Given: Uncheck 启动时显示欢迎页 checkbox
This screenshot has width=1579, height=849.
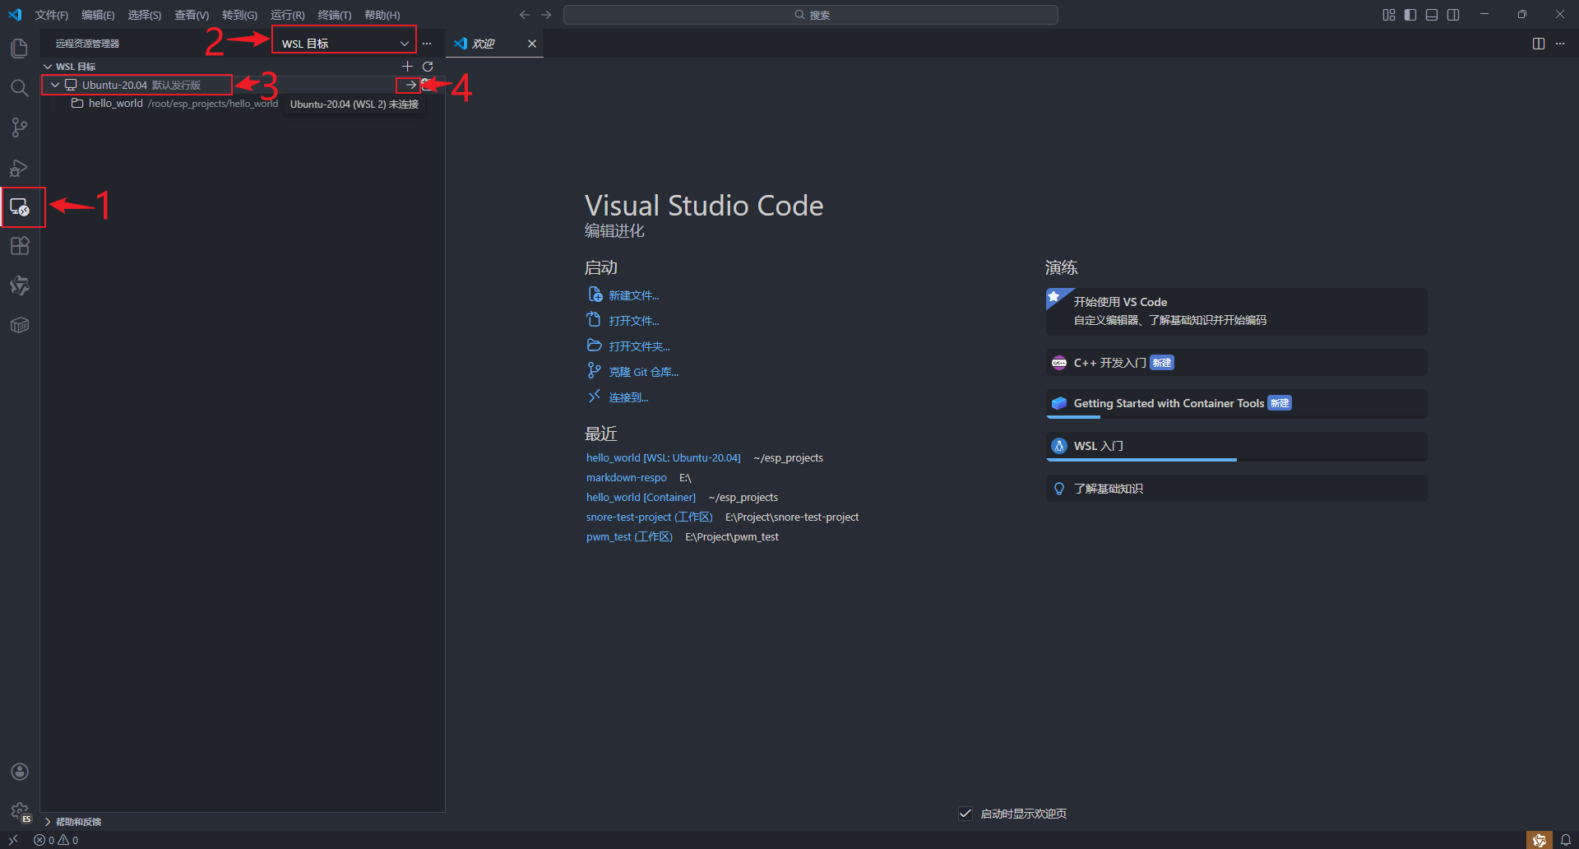Looking at the screenshot, I should [965, 814].
